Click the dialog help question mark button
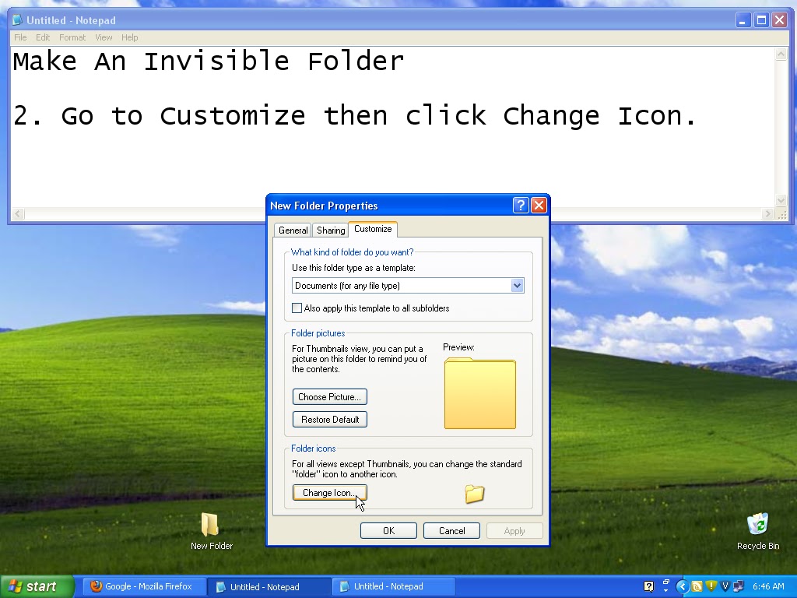797x598 pixels. [x=521, y=206]
